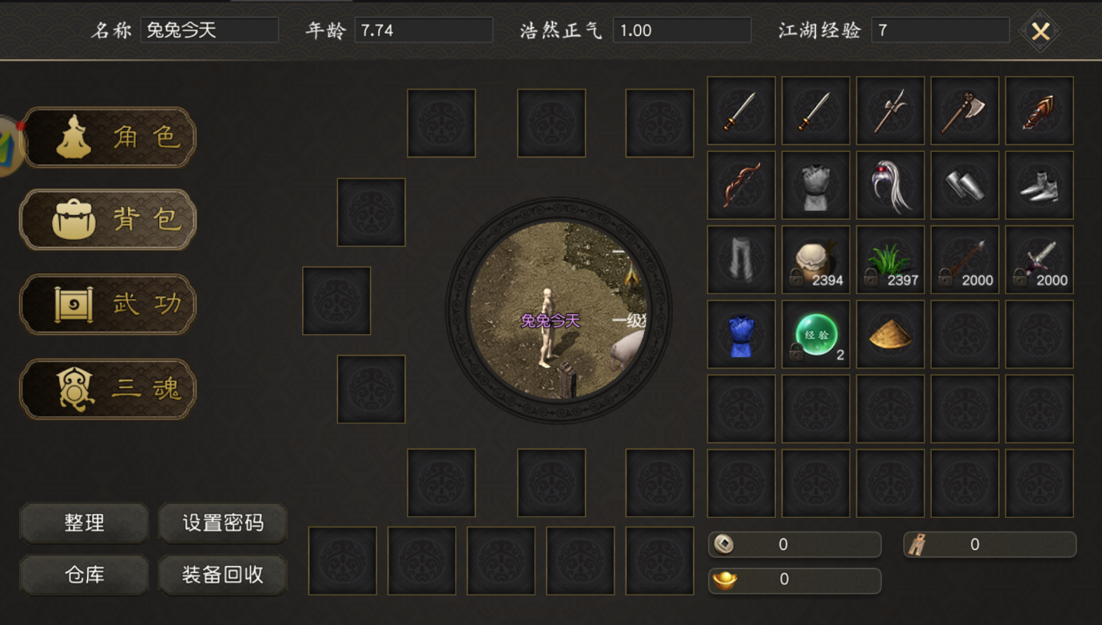Switch to the 武功 martial arts tab
Viewport: 1102px width, 625px height.
point(109,304)
